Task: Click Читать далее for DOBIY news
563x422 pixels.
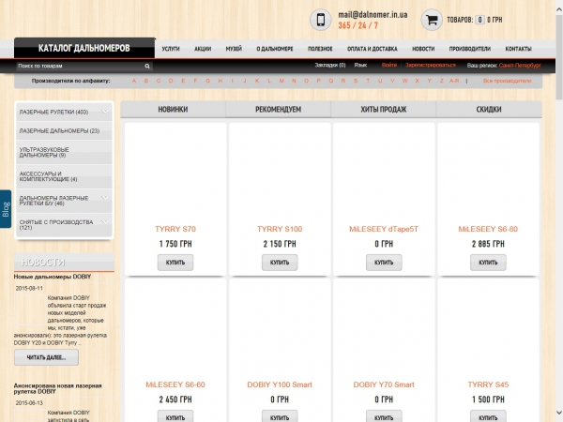Action: (x=46, y=357)
